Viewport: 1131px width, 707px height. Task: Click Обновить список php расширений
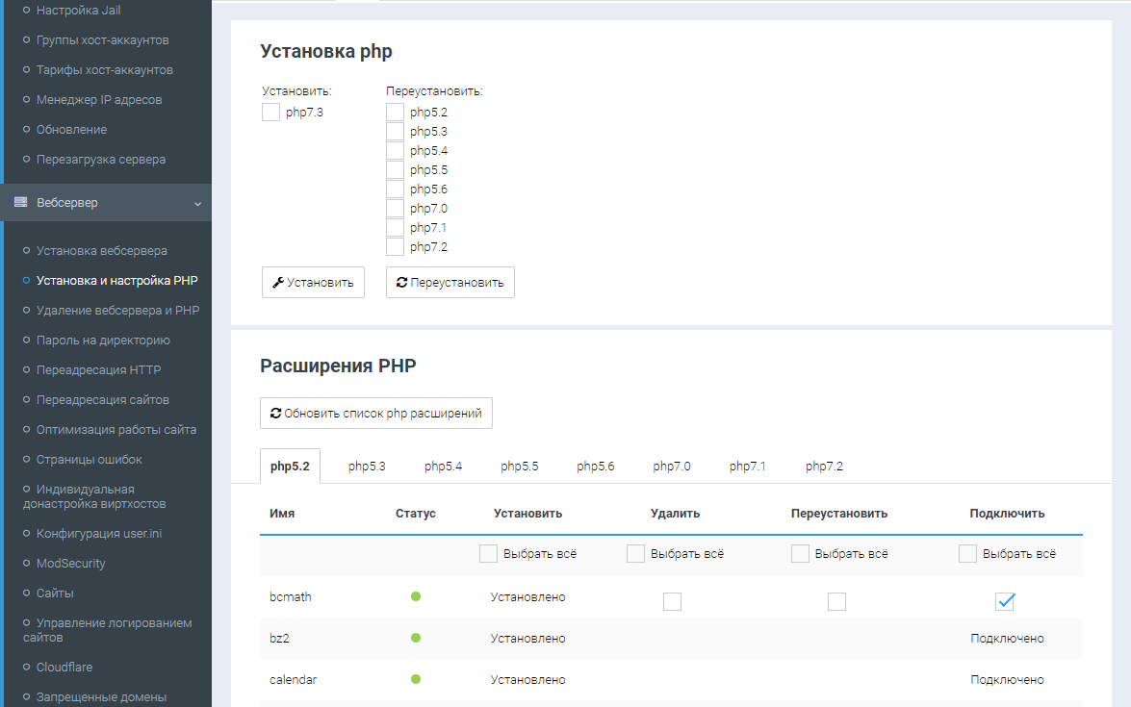click(375, 413)
